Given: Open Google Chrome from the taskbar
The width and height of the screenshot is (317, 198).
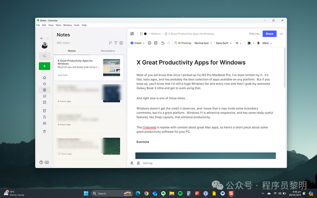Looking at the screenshot, I should click(146, 193).
